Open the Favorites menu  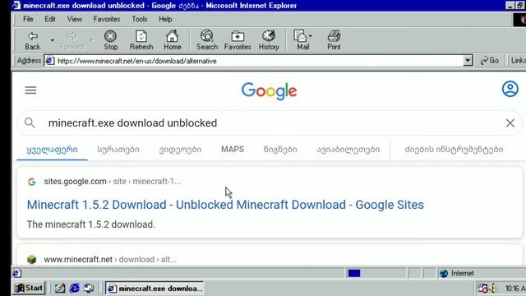(107, 19)
